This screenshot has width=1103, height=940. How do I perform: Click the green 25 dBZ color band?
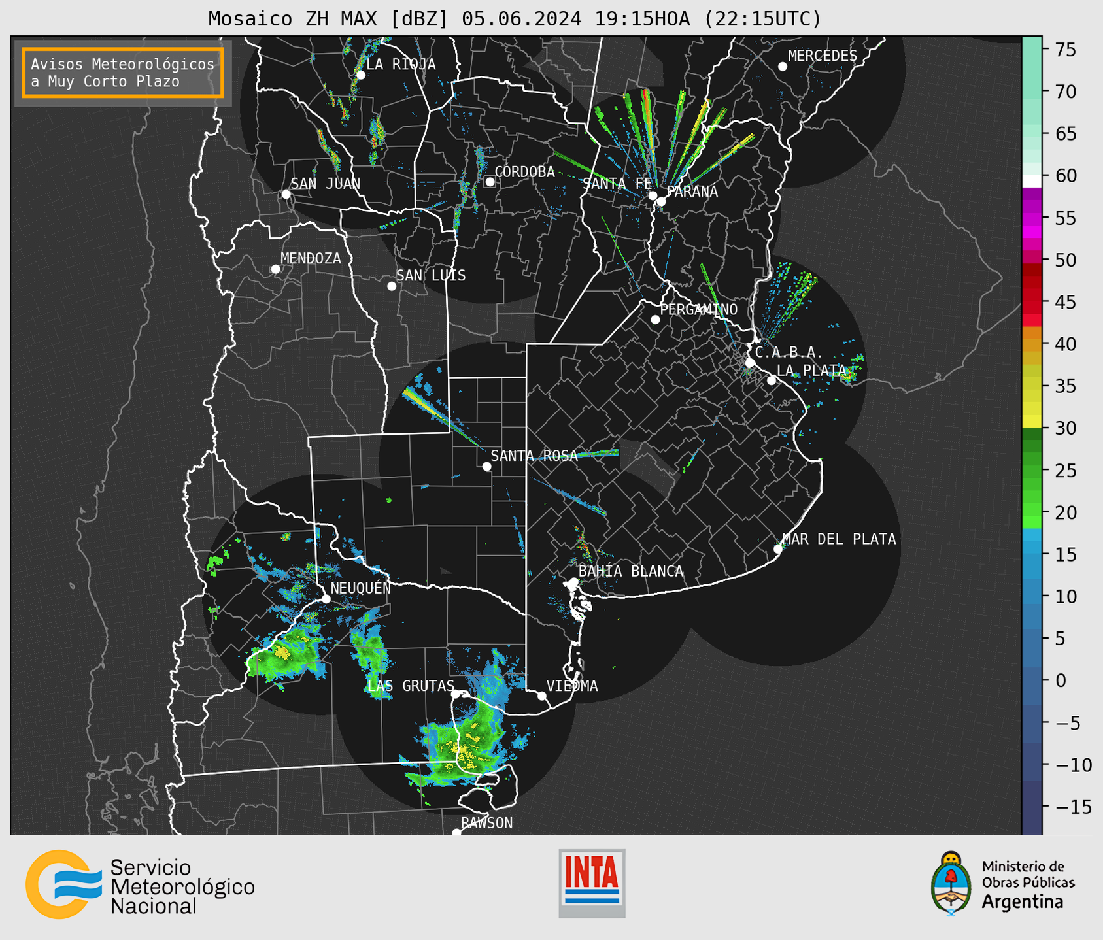click(1032, 470)
